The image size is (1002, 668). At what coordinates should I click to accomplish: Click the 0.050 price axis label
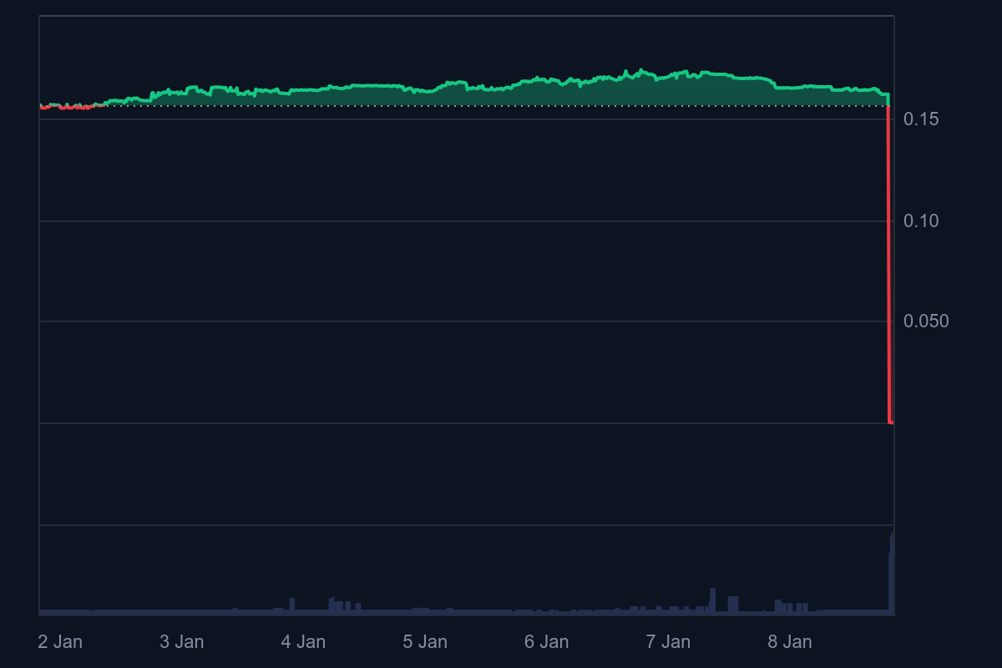click(x=928, y=321)
